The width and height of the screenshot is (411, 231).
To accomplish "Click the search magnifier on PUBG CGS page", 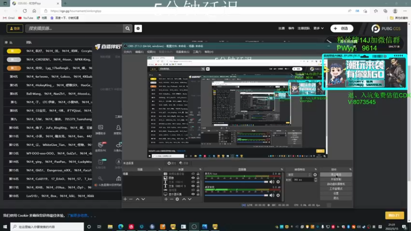I will pyautogui.click(x=127, y=28).
